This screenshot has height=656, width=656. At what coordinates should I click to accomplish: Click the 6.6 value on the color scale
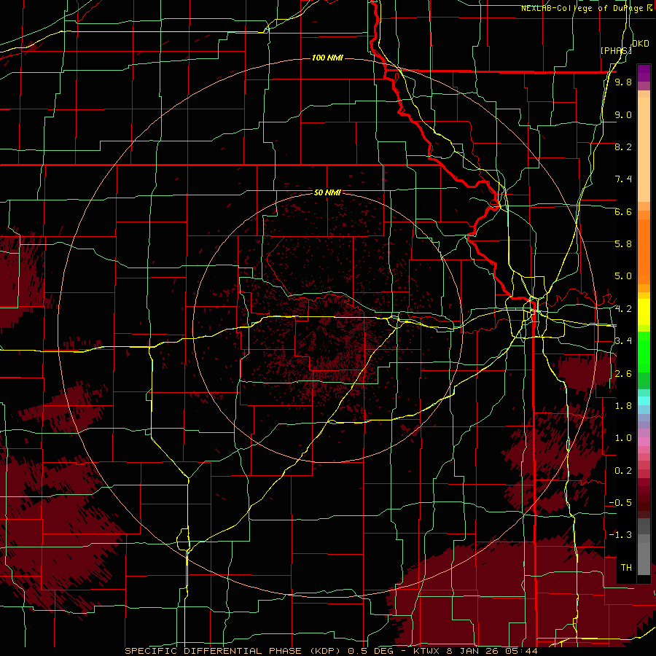click(623, 211)
